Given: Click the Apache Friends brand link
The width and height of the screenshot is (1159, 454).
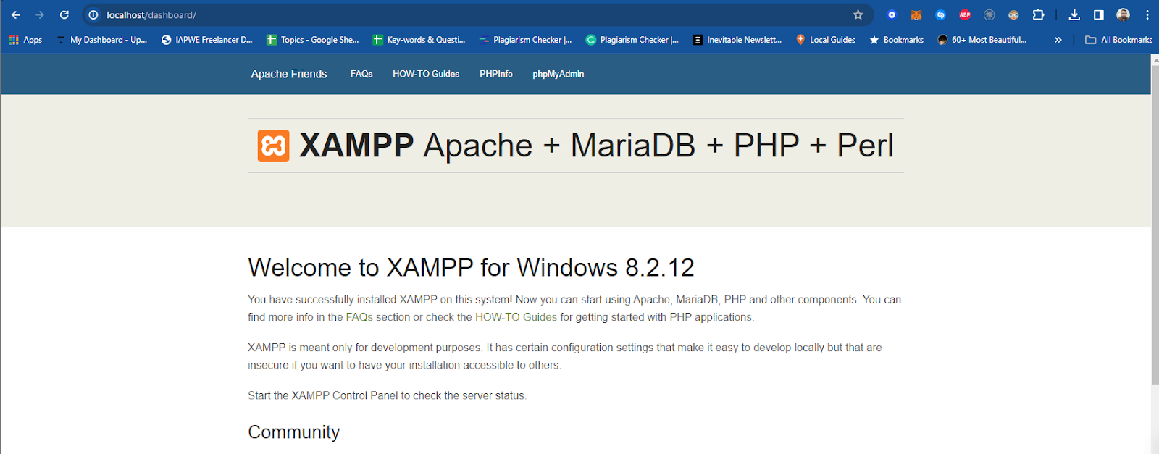Looking at the screenshot, I should [289, 74].
